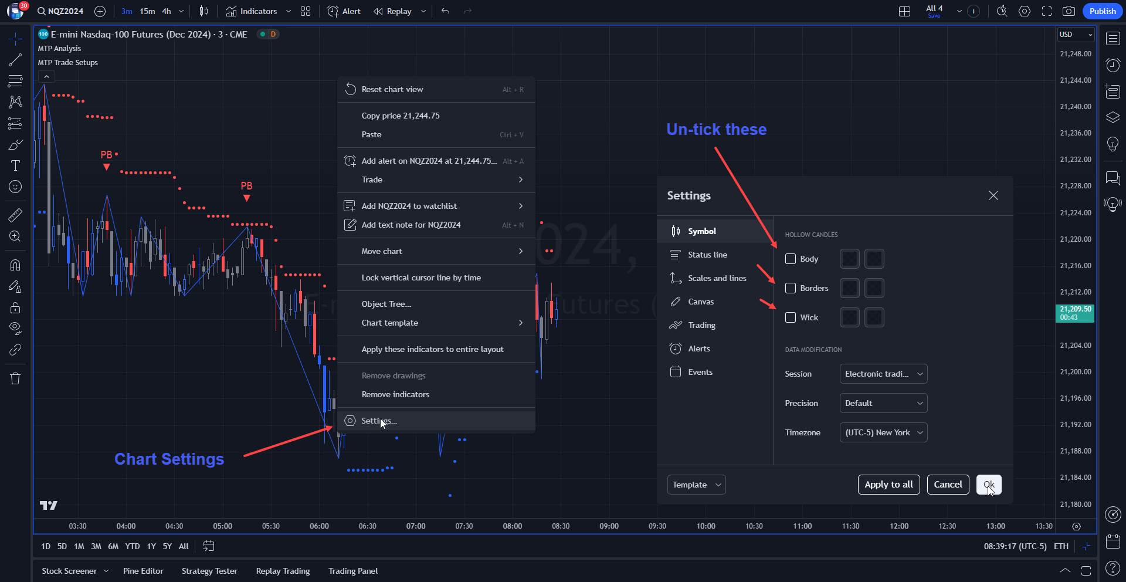Click the Apply to all button

tap(888, 485)
